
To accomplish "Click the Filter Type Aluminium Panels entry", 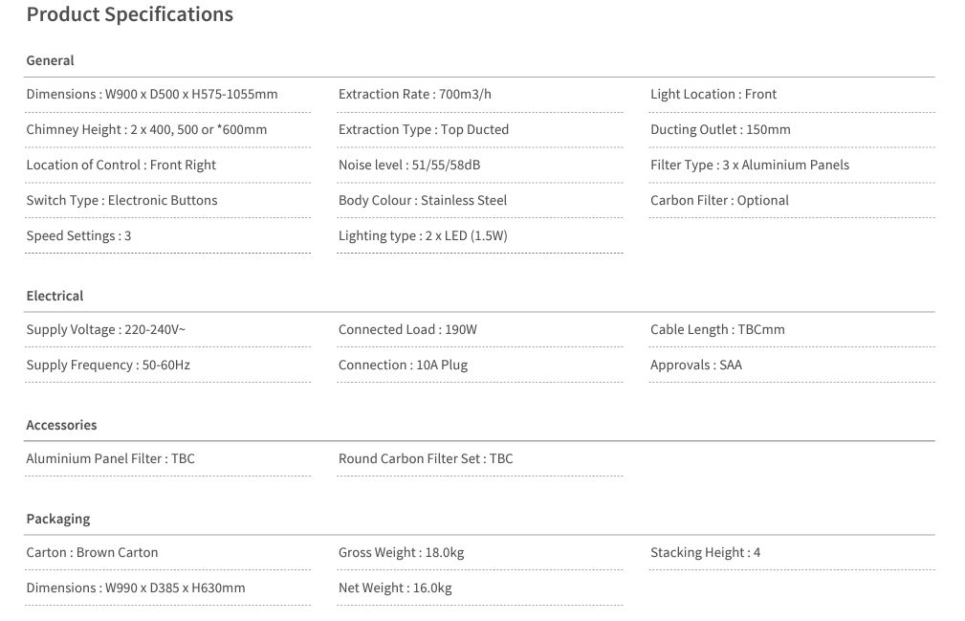I will 749,165.
